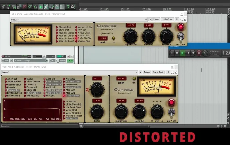
Task: Select Vortex ch3 Dist in Dynamics plugin
Action: [x=84, y=27]
